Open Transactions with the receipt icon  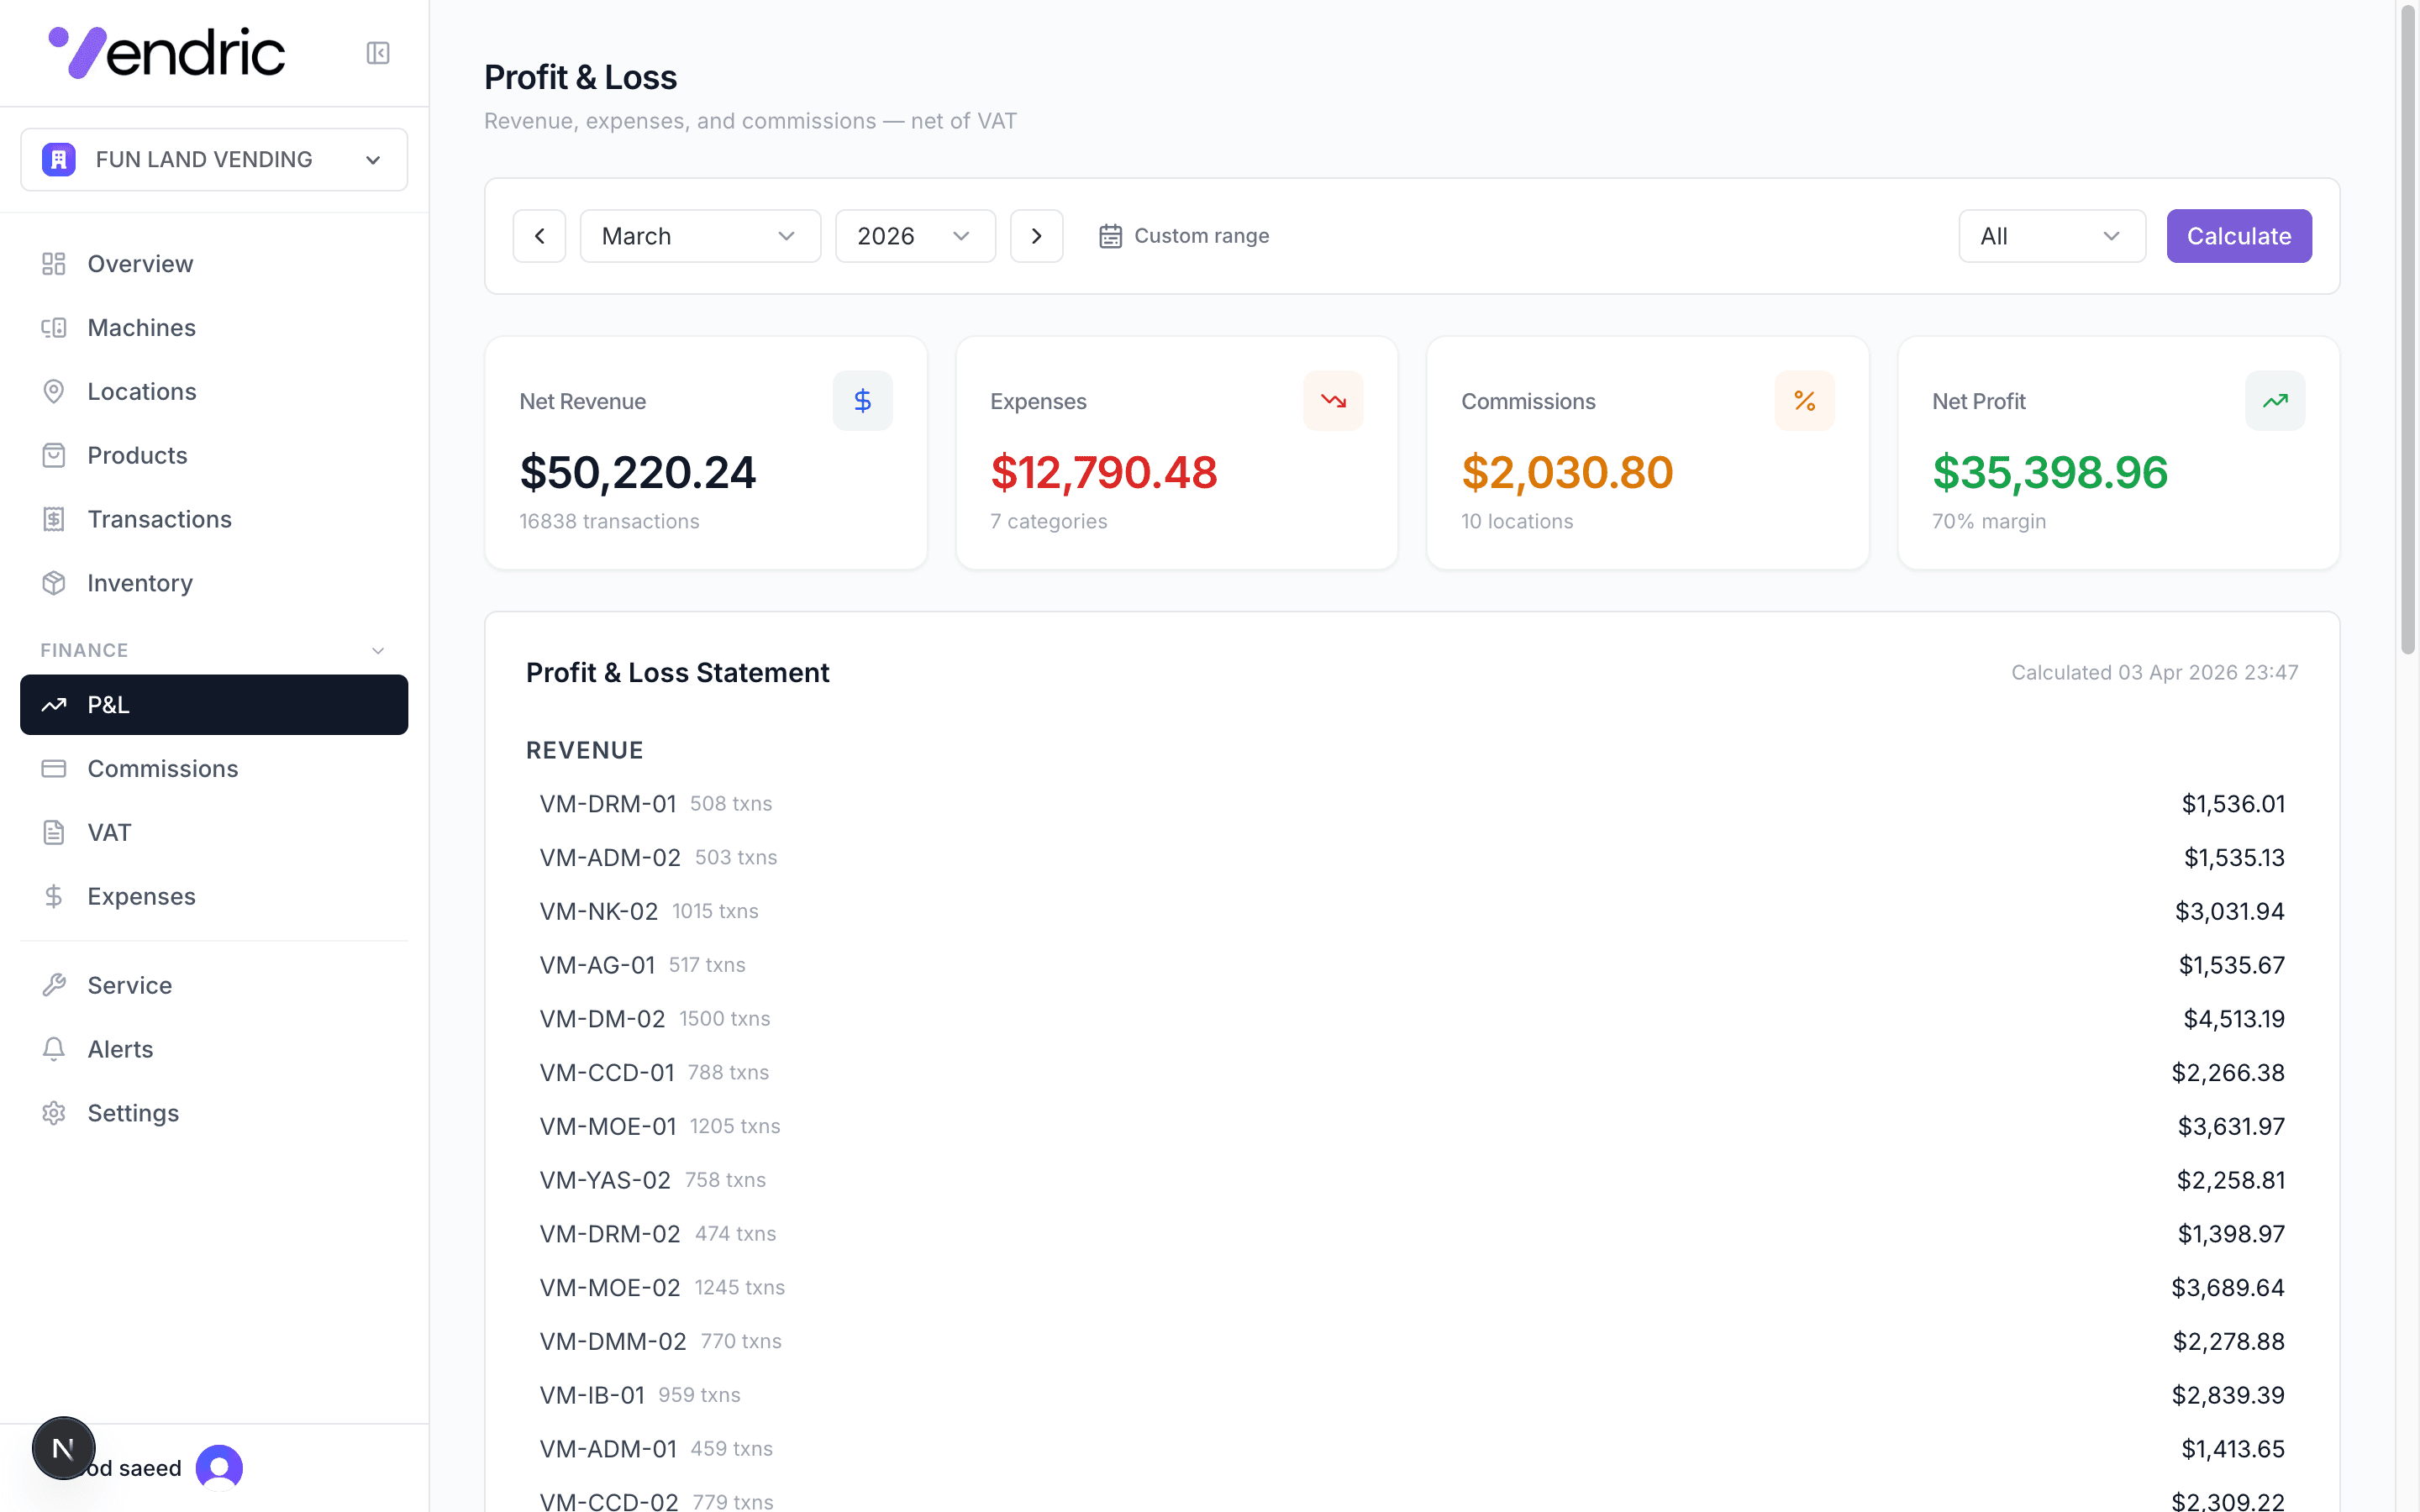coord(54,519)
